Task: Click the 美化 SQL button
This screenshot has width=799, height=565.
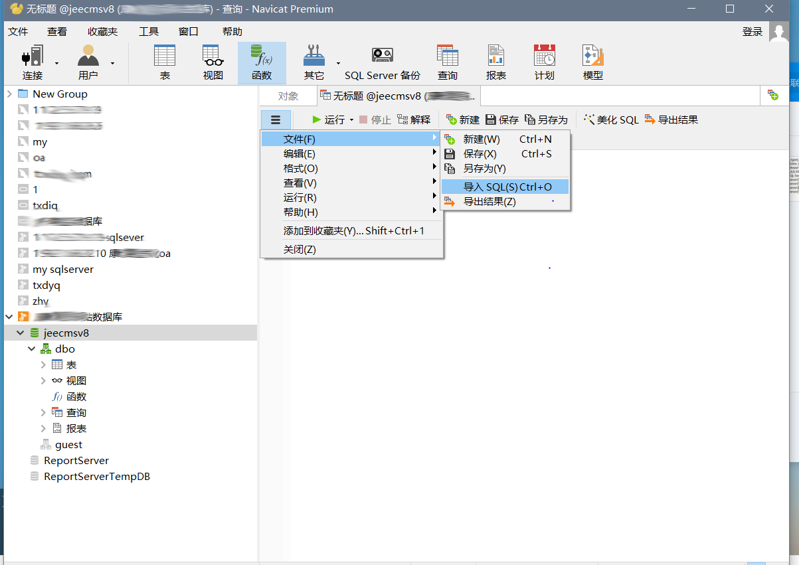Action: (x=611, y=120)
